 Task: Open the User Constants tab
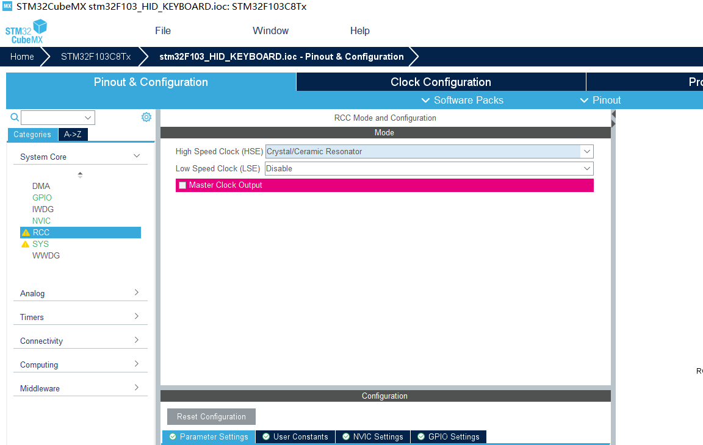tap(295, 436)
